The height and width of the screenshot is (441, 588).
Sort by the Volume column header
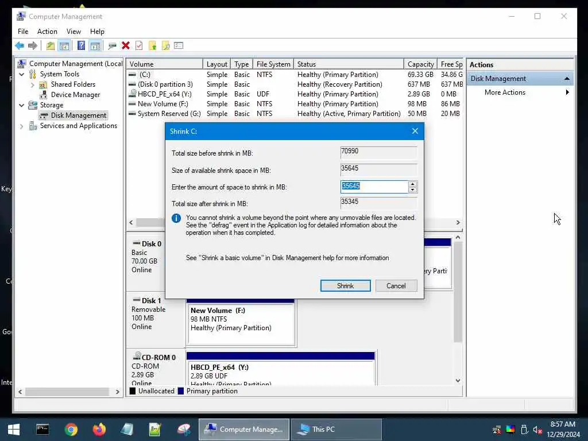[x=164, y=64]
